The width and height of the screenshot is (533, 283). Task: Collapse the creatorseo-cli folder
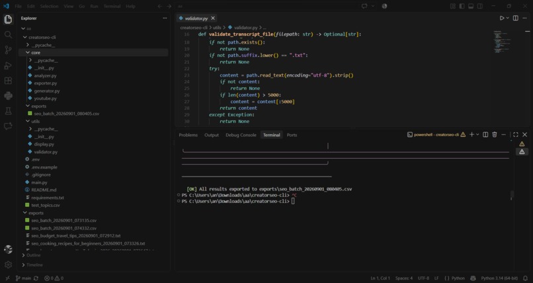click(24, 37)
